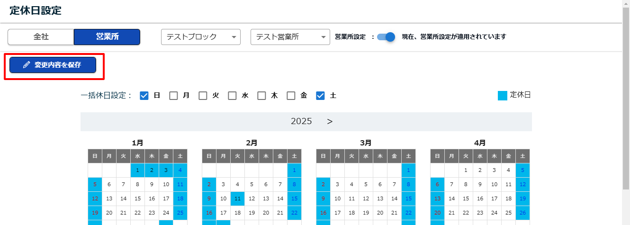This screenshot has width=630, height=225.
Task: Select the 営業所 tab
Action: 107,37
